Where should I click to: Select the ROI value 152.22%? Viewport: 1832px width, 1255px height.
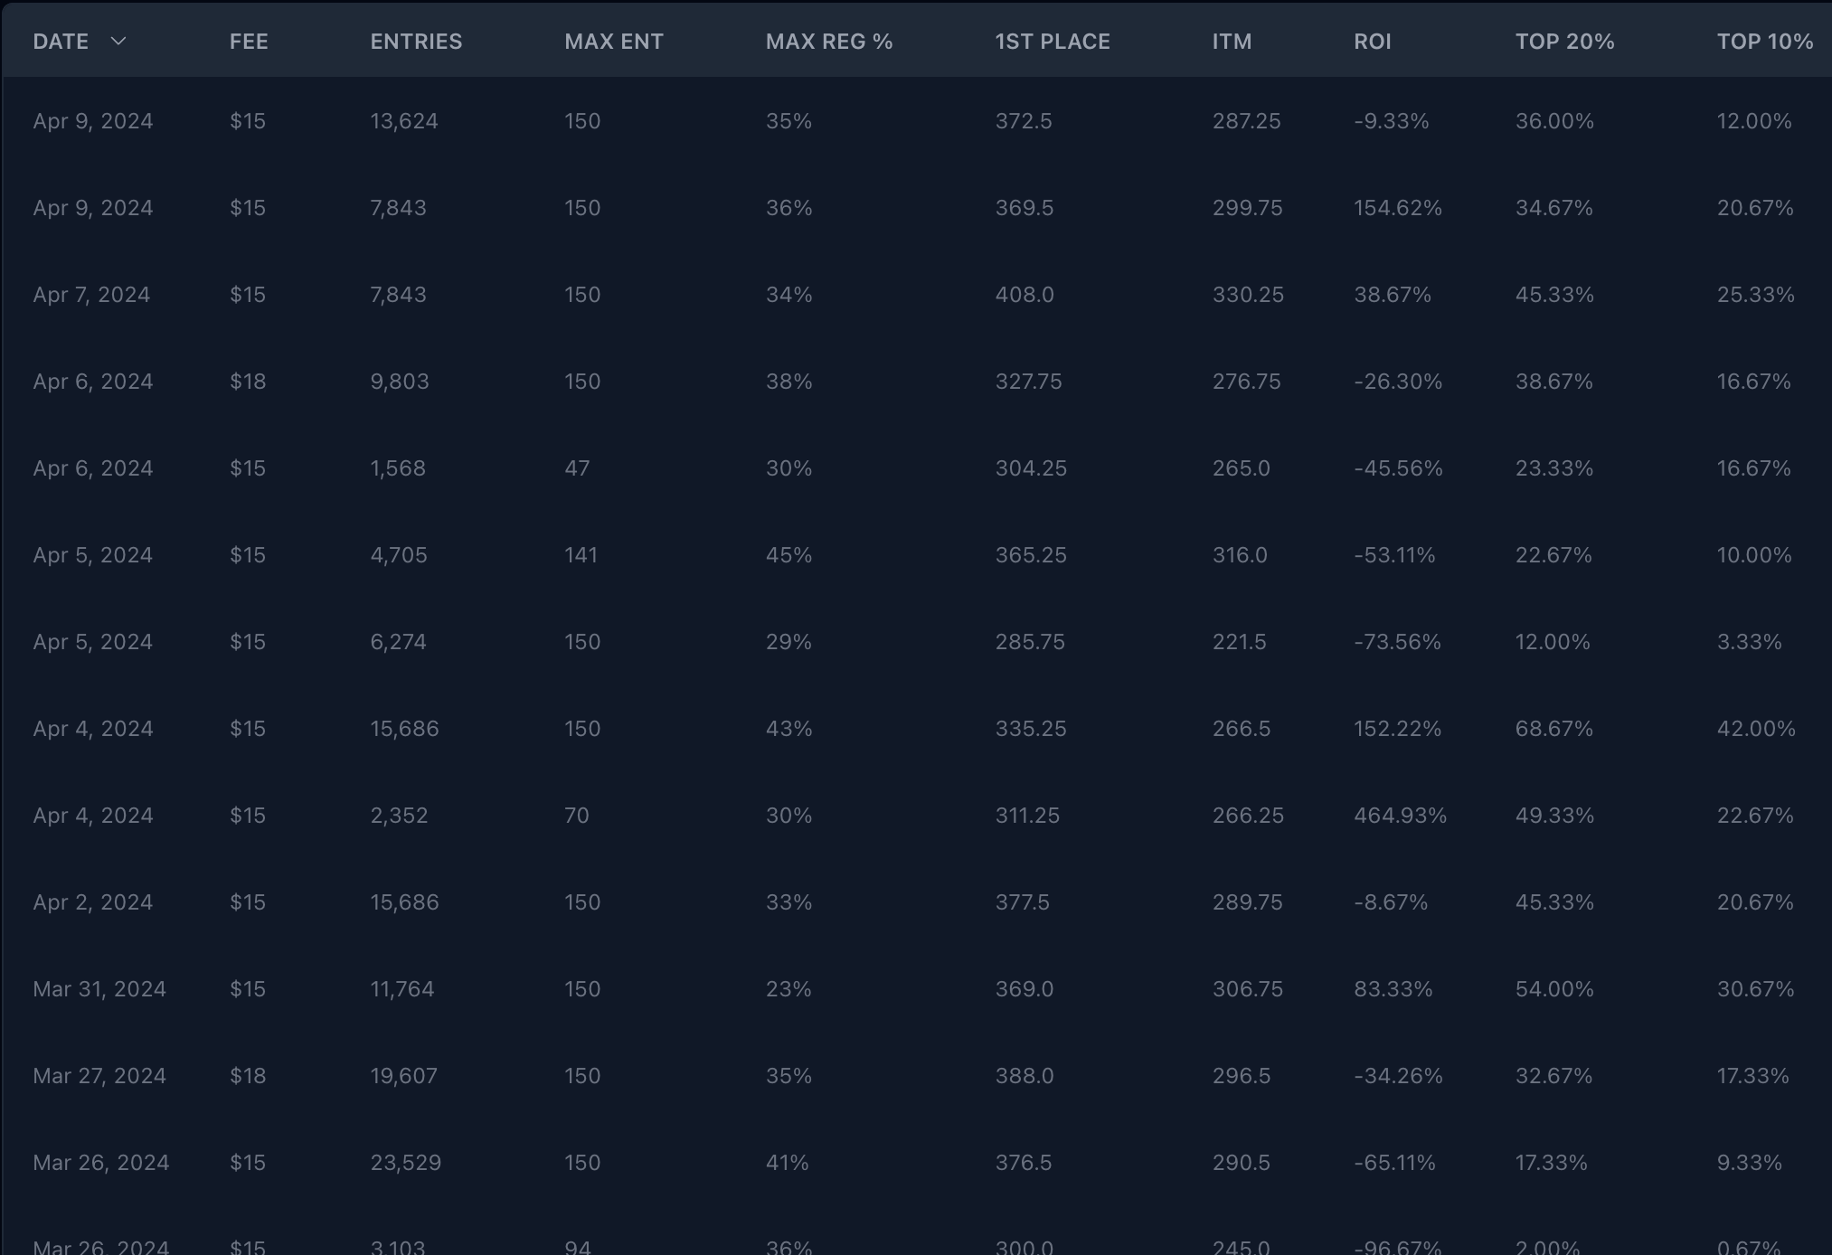pos(1398,729)
